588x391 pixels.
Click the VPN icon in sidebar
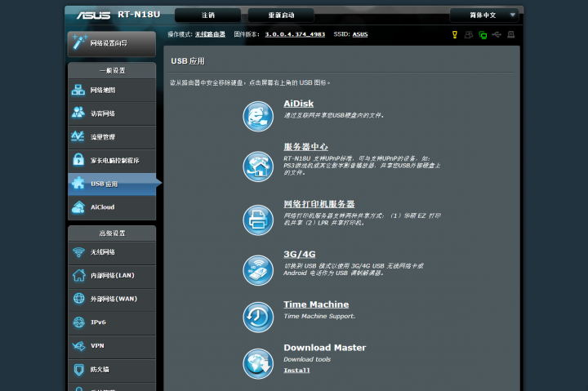[78, 345]
